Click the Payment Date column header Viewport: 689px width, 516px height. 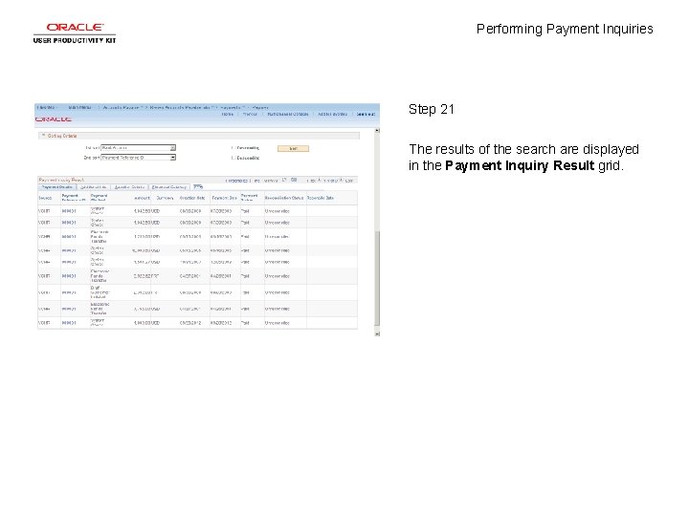point(224,199)
